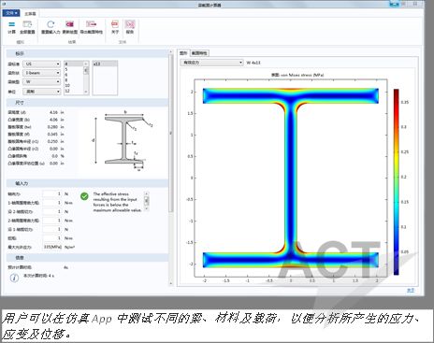The width and height of the screenshot is (434, 343).
Task: Click the 关于 about icon
Action: click(115, 24)
